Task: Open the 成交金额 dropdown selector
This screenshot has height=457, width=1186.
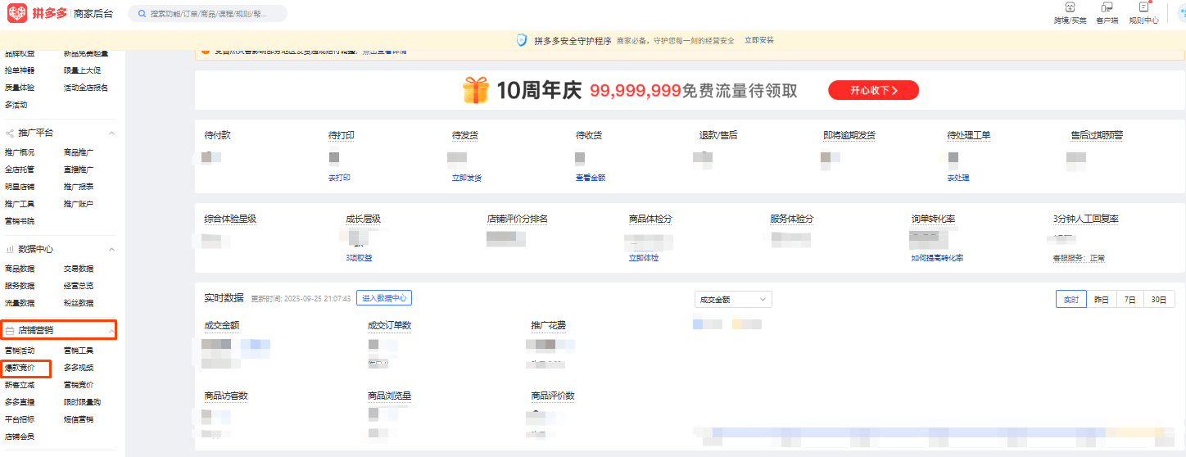Action: coord(733,300)
